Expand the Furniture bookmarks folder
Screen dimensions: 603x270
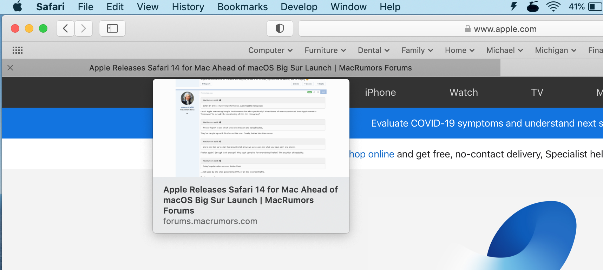pos(325,50)
